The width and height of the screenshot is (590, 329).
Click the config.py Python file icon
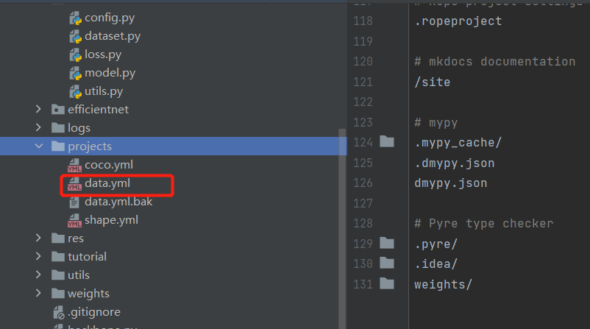75,18
